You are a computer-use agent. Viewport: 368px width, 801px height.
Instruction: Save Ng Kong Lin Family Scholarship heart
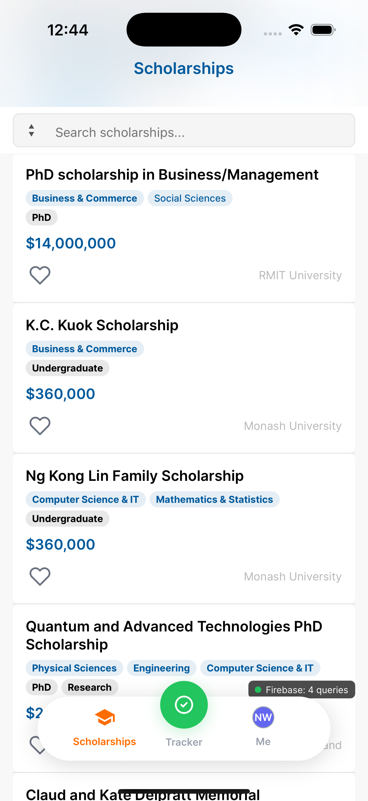coord(40,576)
